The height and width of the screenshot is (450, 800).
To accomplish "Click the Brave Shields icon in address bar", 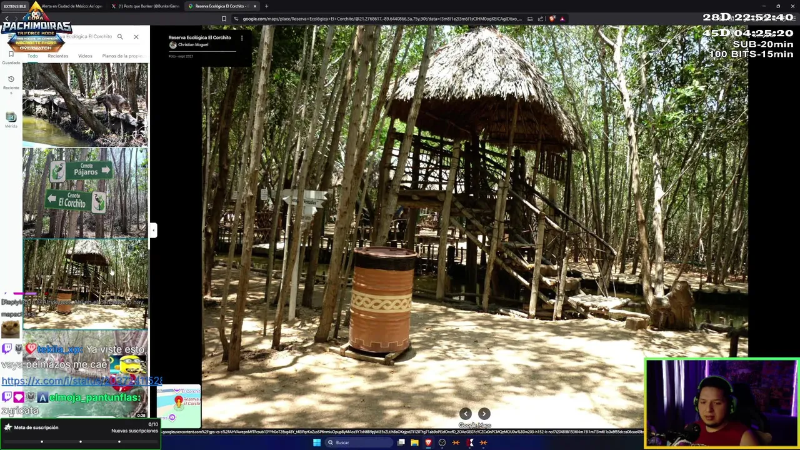I will [x=552, y=19].
